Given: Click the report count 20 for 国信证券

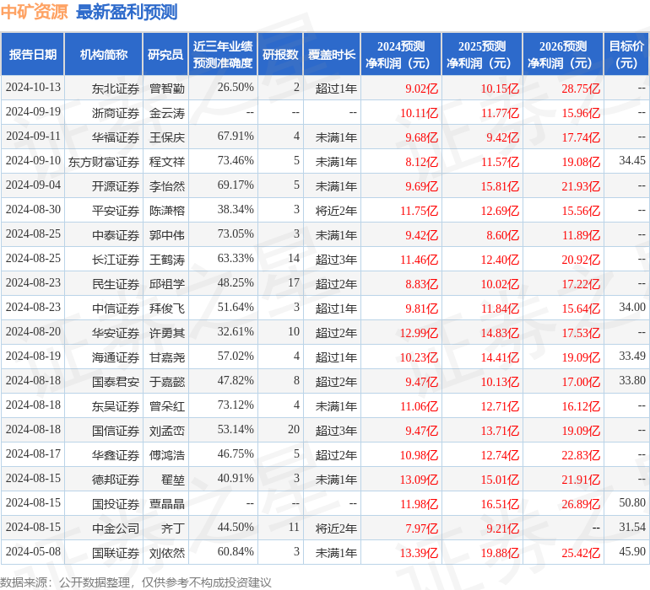Looking at the screenshot, I should point(294,429).
